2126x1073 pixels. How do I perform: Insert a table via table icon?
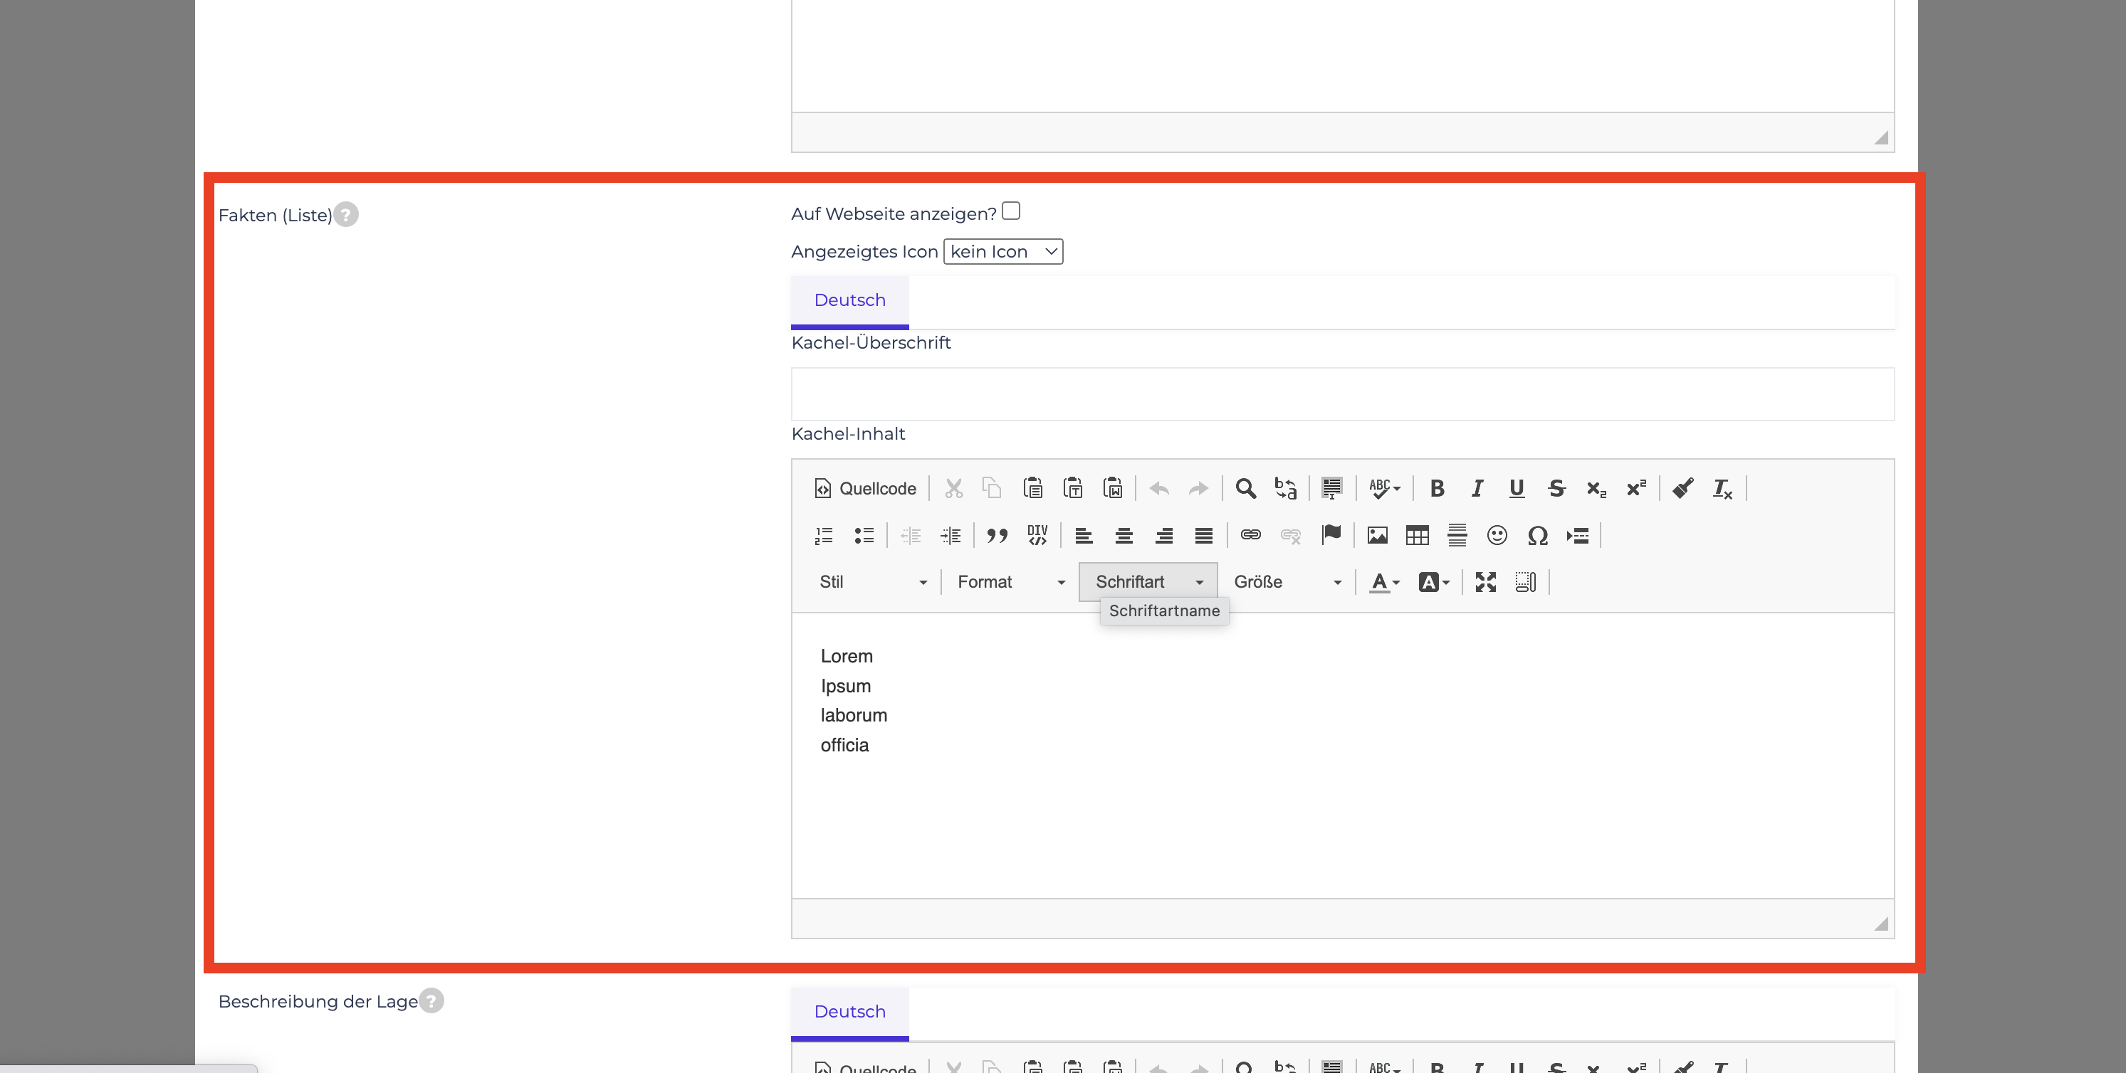[x=1417, y=535]
